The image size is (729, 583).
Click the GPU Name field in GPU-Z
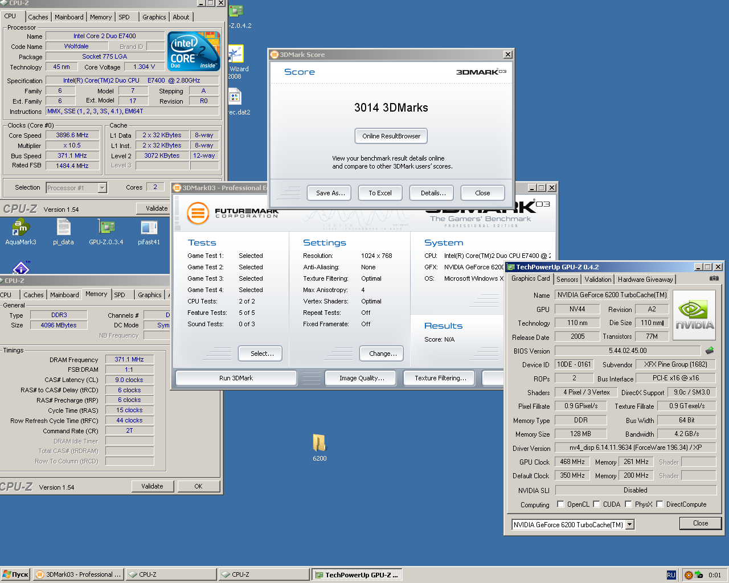click(611, 295)
